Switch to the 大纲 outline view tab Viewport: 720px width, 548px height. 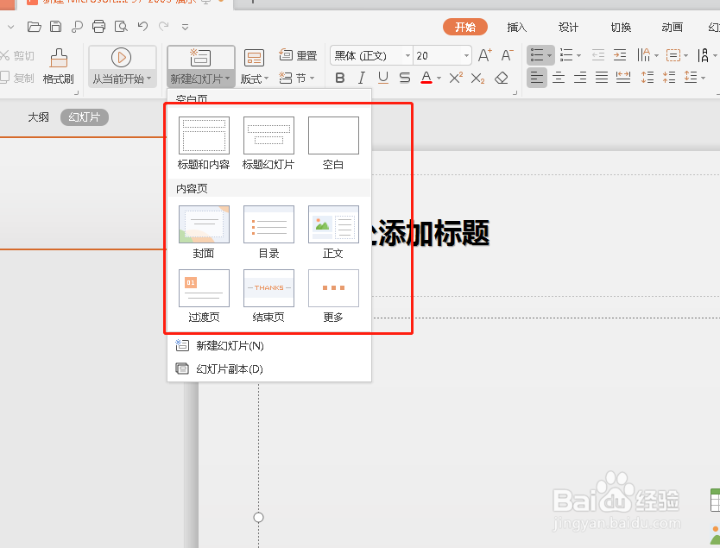click(x=39, y=117)
